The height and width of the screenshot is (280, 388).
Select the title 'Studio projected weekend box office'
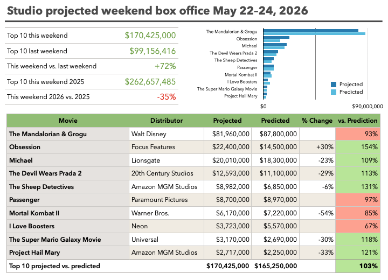click(108, 11)
